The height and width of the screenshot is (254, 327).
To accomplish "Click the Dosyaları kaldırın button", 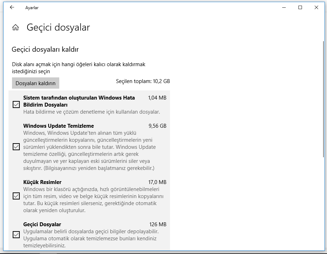I will [x=36, y=83].
